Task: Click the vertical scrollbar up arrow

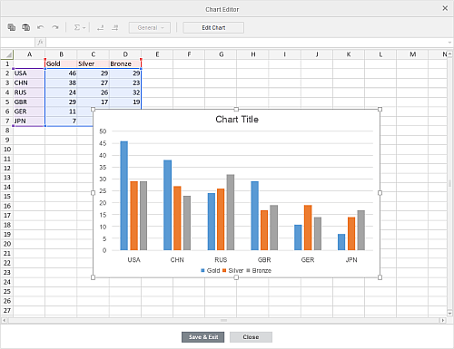Action: pyautogui.click(x=450, y=54)
